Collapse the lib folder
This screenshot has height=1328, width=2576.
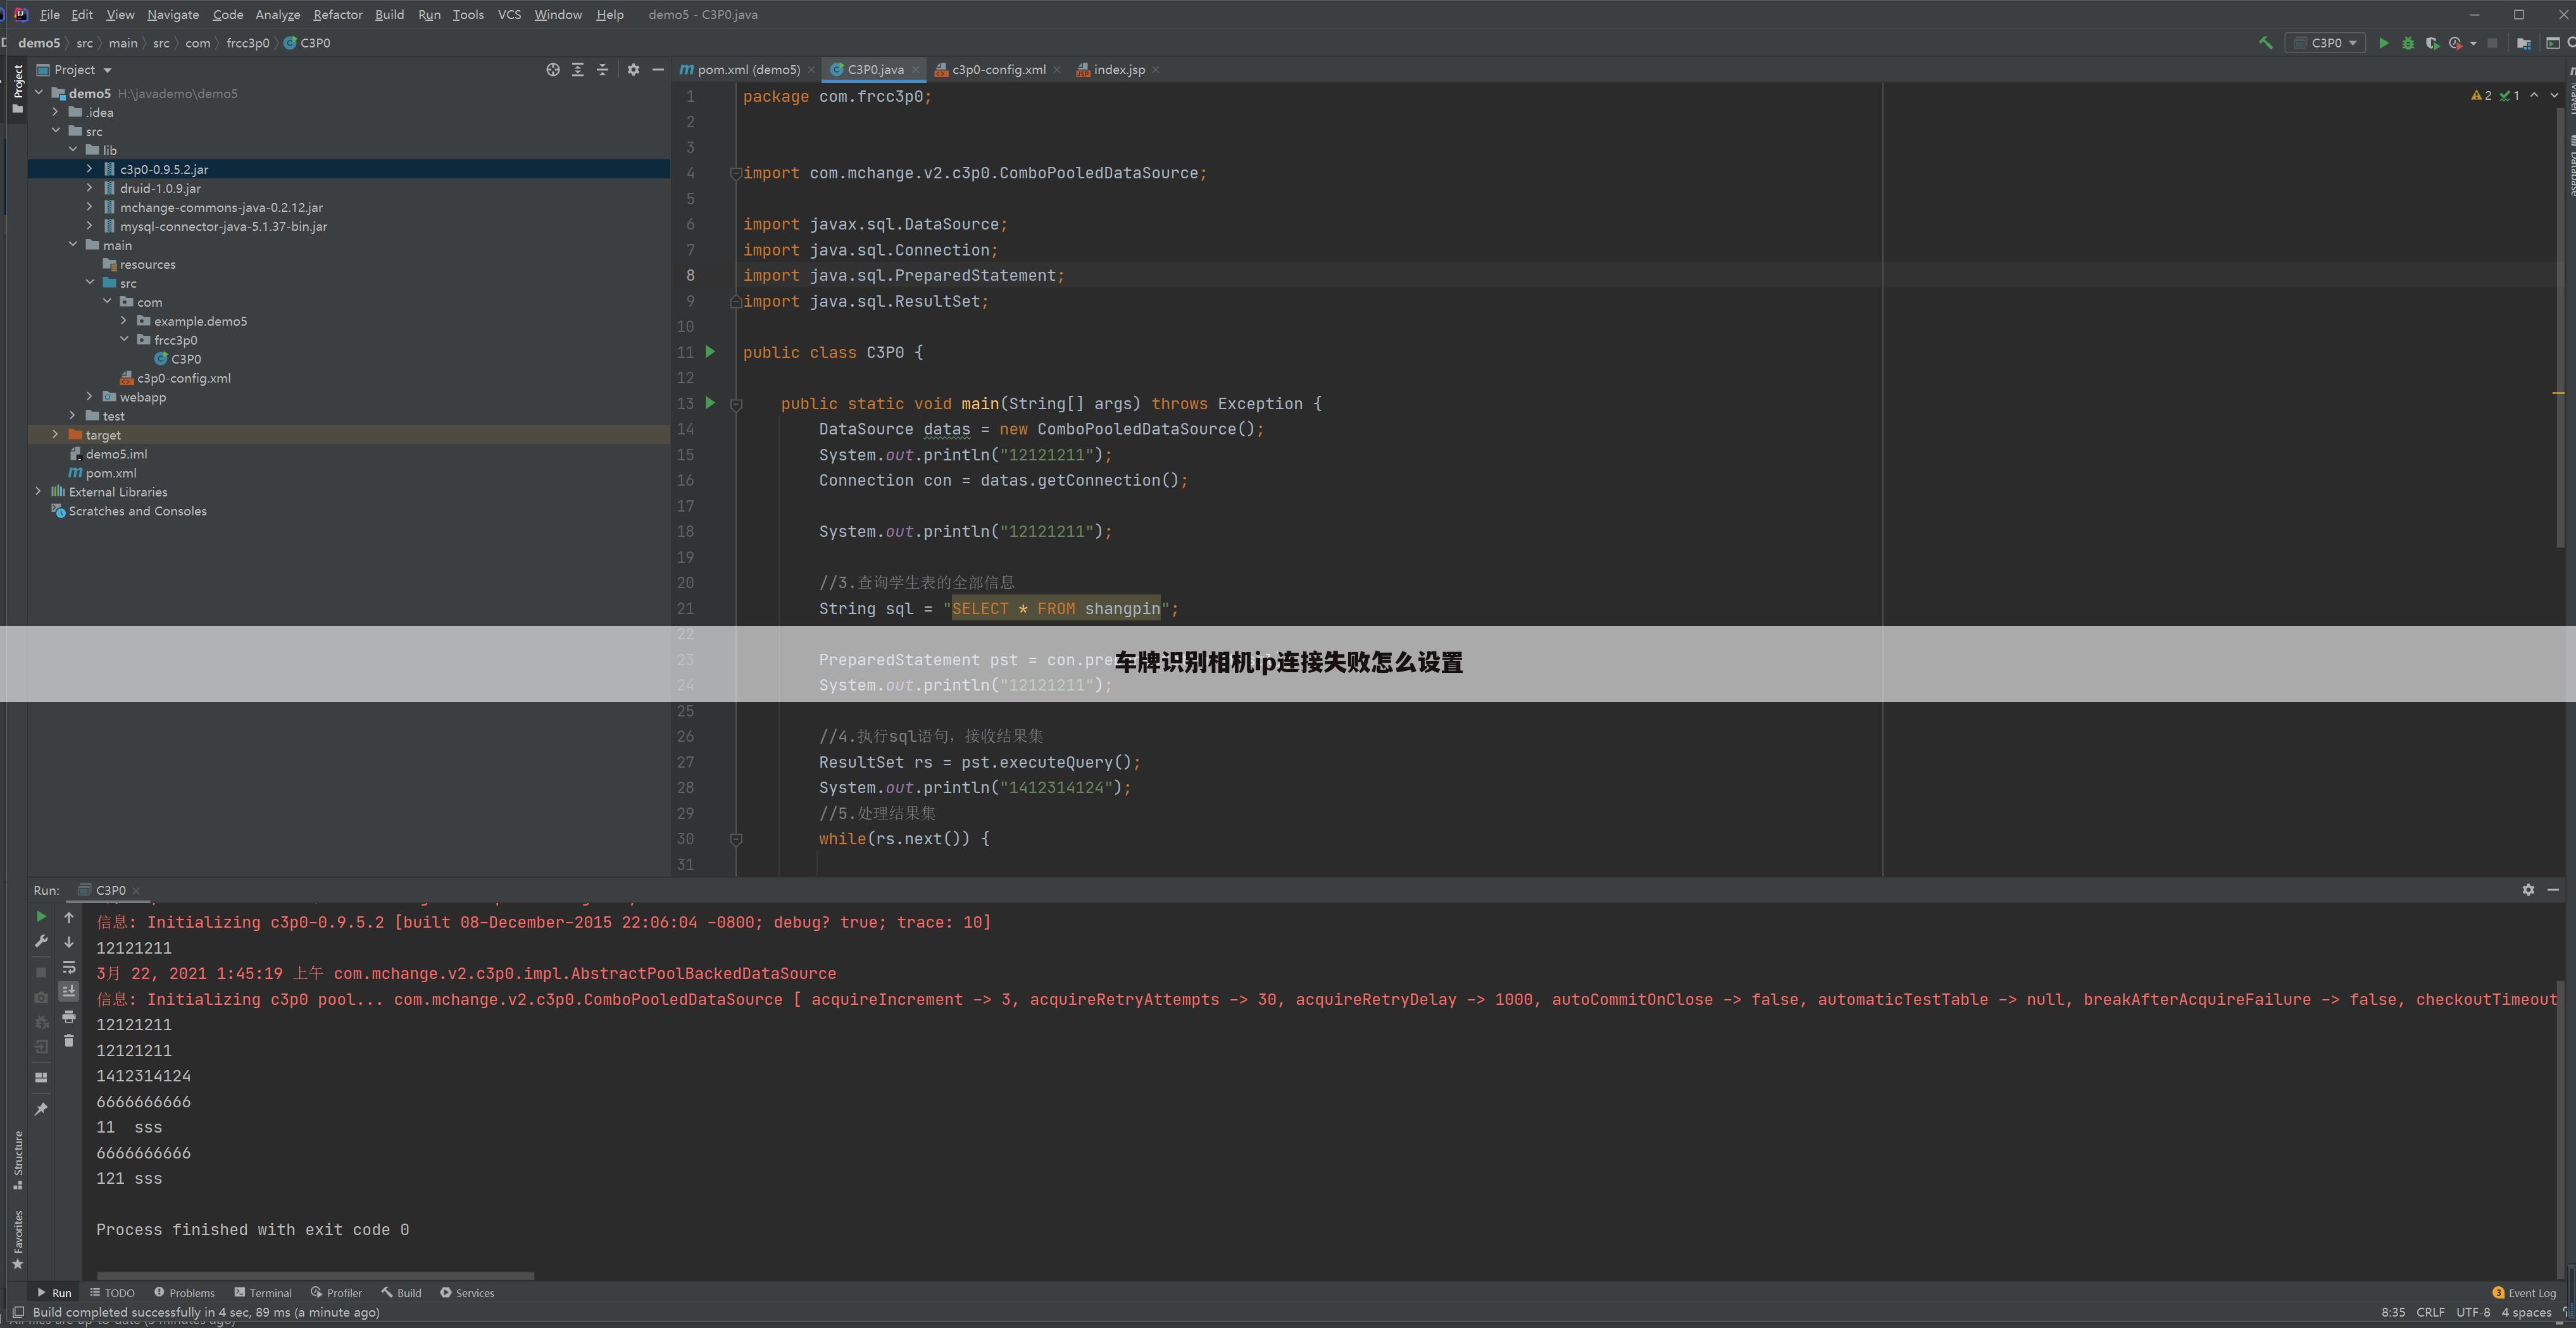coord(73,150)
